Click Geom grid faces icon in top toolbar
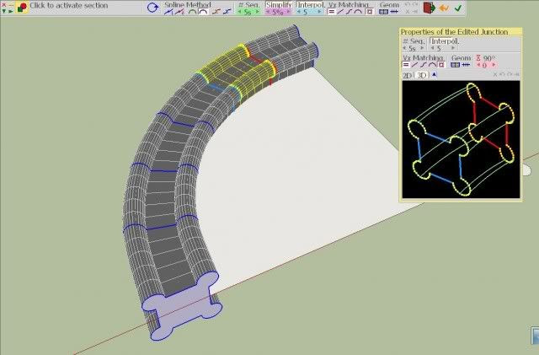Image resolution: width=539 pixels, height=355 pixels. tap(383, 12)
